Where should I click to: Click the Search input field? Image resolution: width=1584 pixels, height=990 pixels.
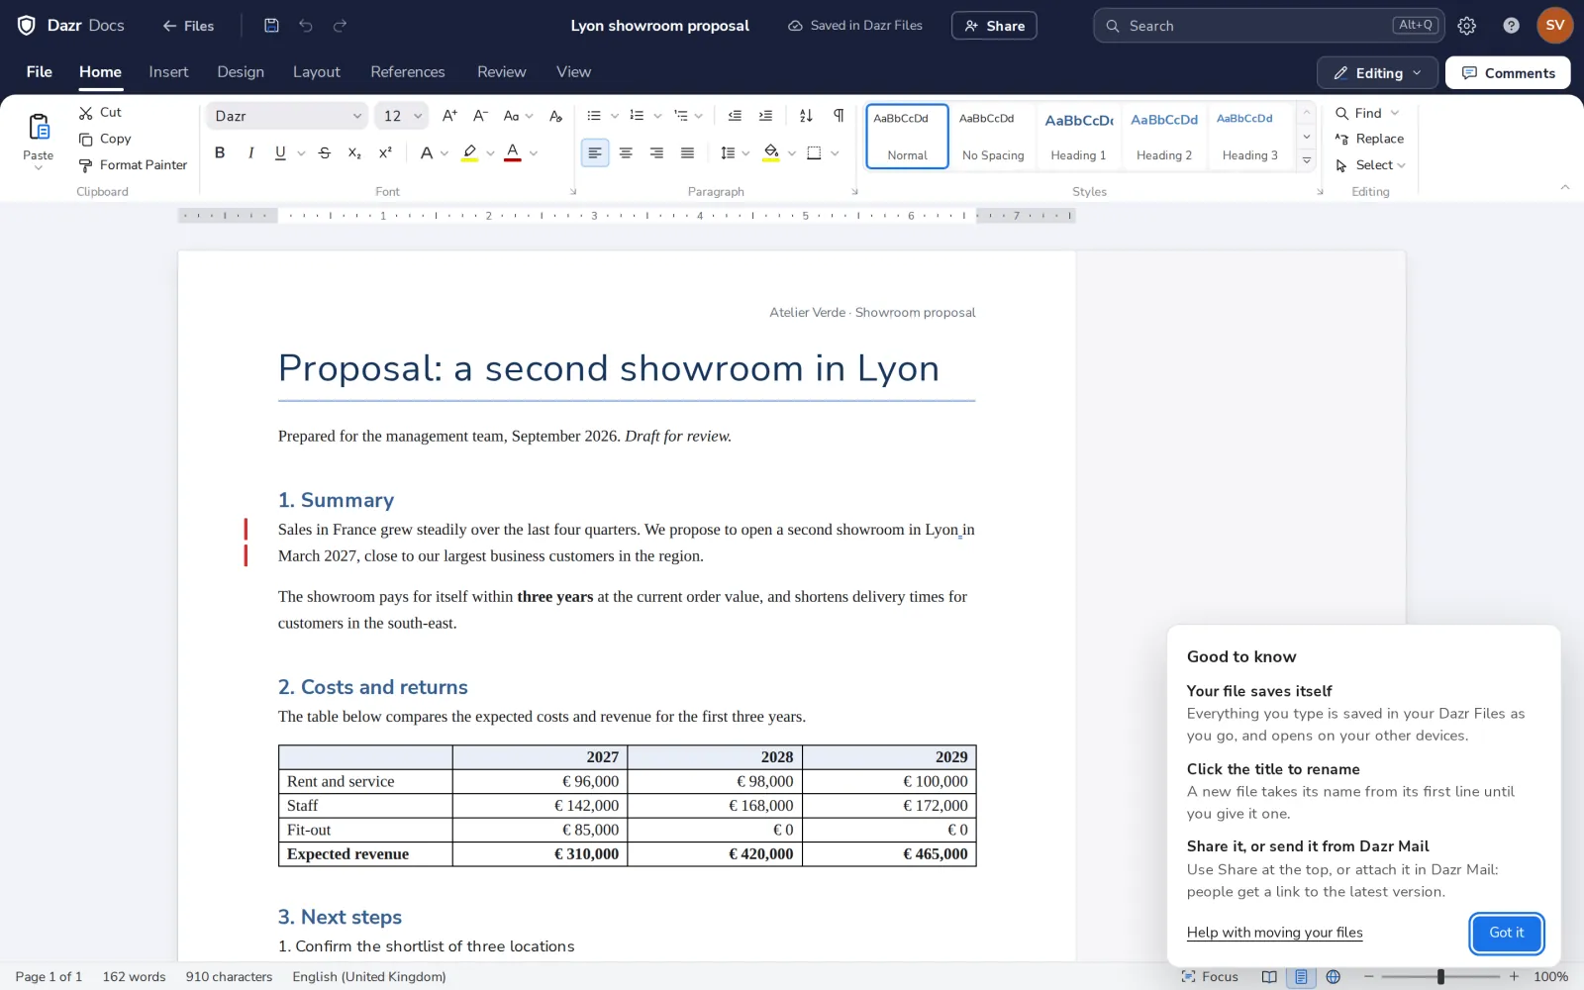pyautogui.click(x=1268, y=26)
